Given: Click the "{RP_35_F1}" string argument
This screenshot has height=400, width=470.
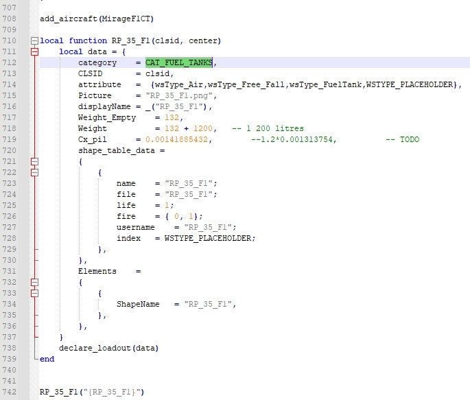Looking at the screenshot, I should click(x=112, y=392).
